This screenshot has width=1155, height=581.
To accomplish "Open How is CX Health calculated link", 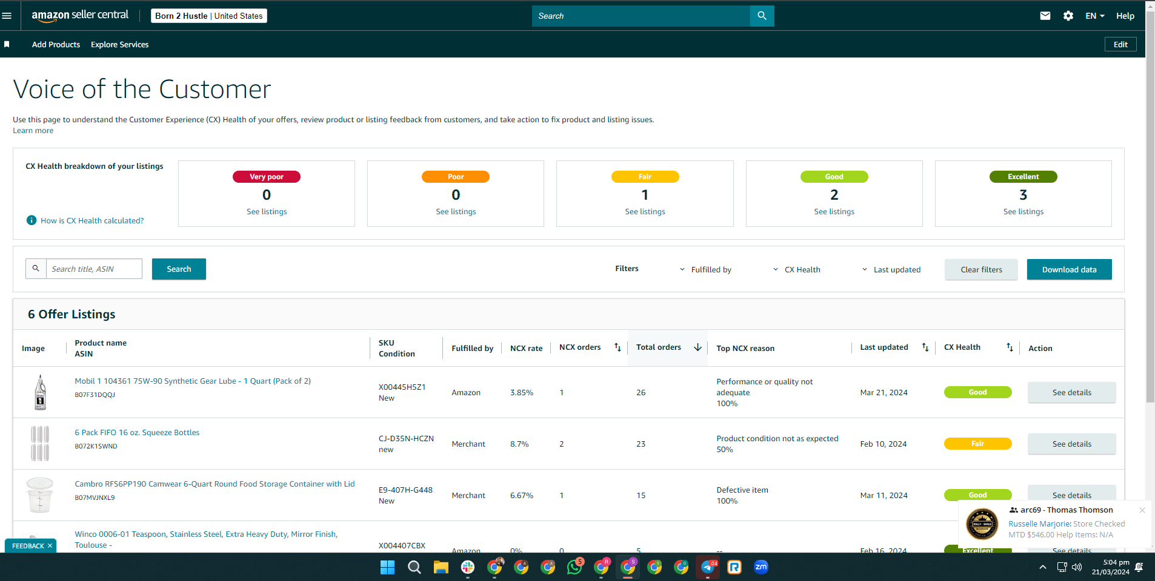I will (x=92, y=220).
